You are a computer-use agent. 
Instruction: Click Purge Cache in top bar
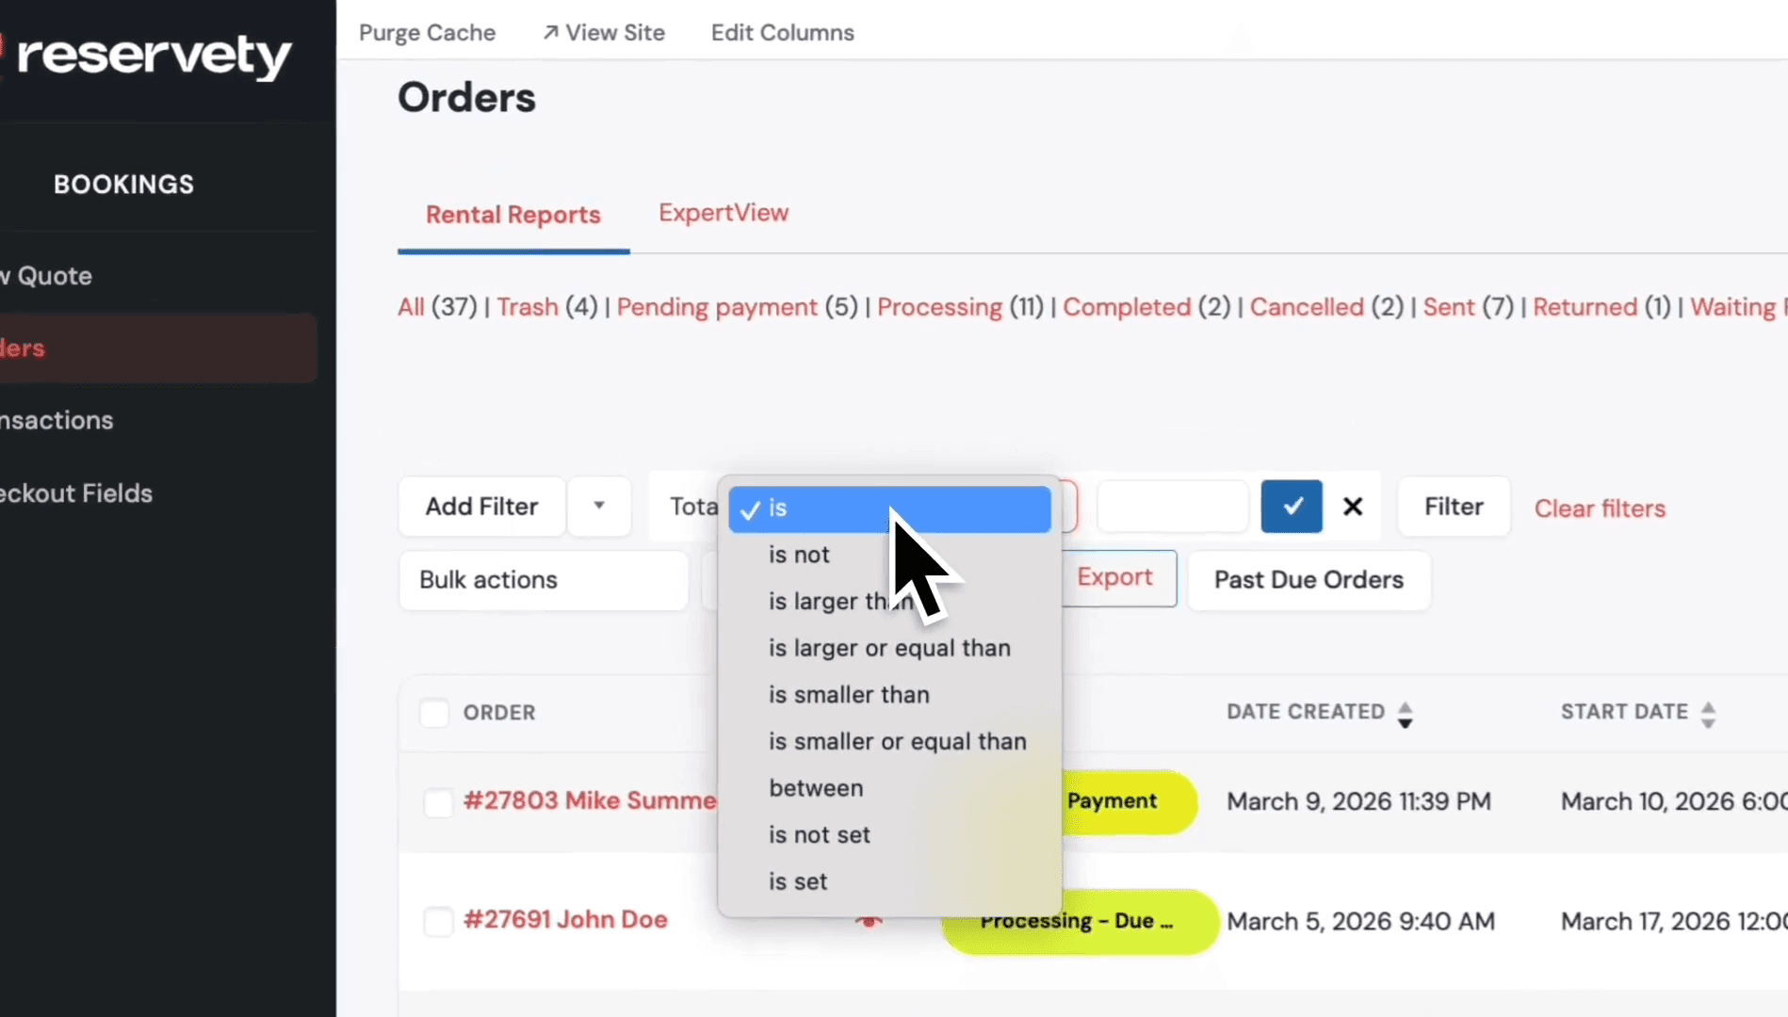click(x=427, y=33)
